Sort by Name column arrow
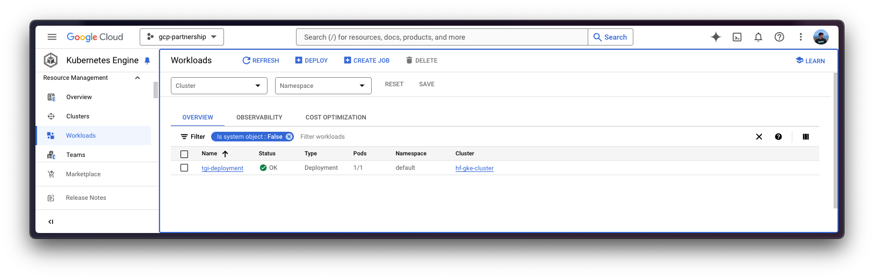This screenshot has height=278, width=874. click(x=225, y=154)
